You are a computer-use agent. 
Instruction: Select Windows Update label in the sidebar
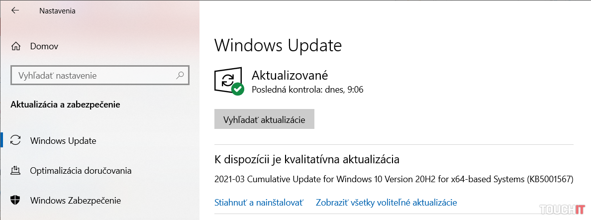point(63,141)
